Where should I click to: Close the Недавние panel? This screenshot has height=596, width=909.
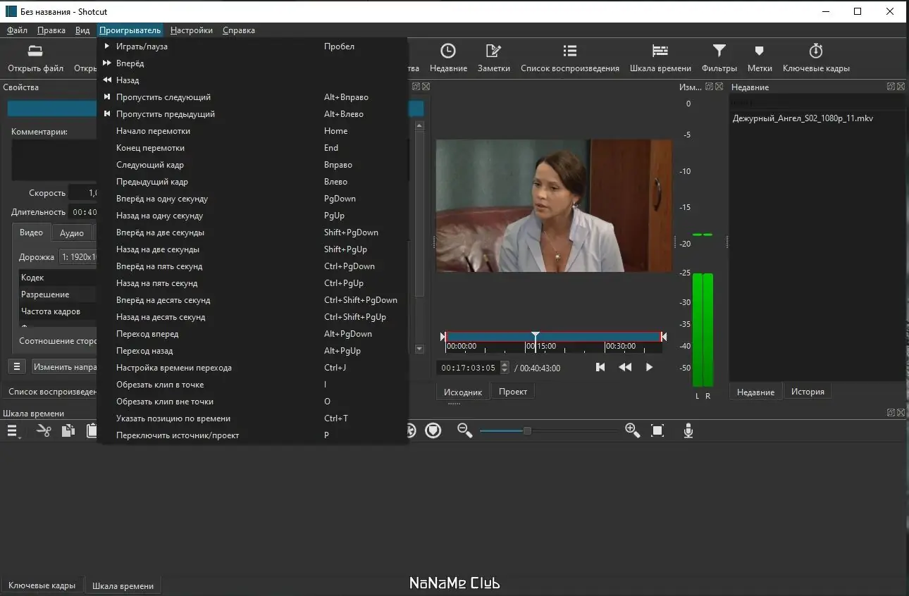tap(900, 87)
